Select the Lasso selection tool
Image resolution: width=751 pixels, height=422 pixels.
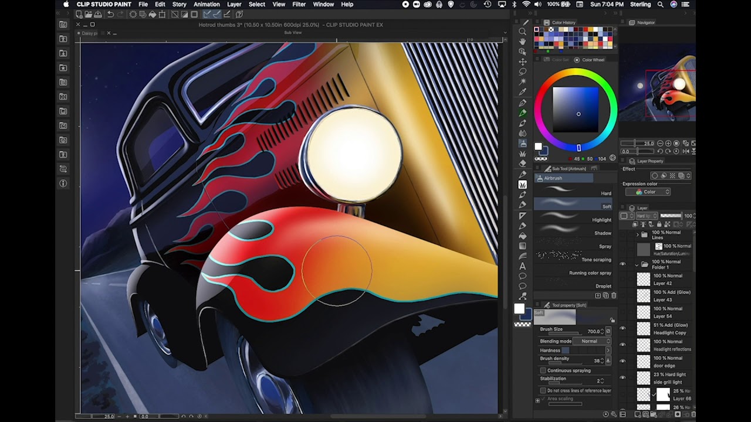point(522,72)
